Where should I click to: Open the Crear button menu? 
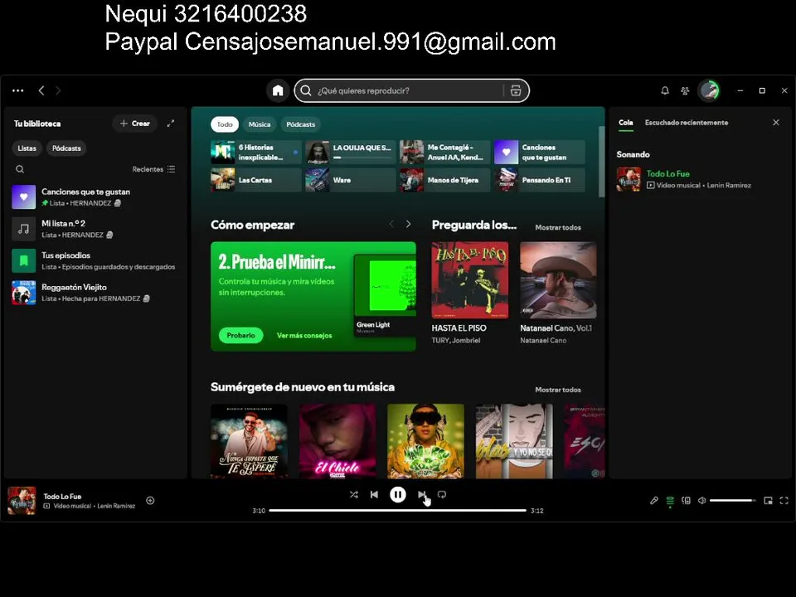click(x=134, y=124)
